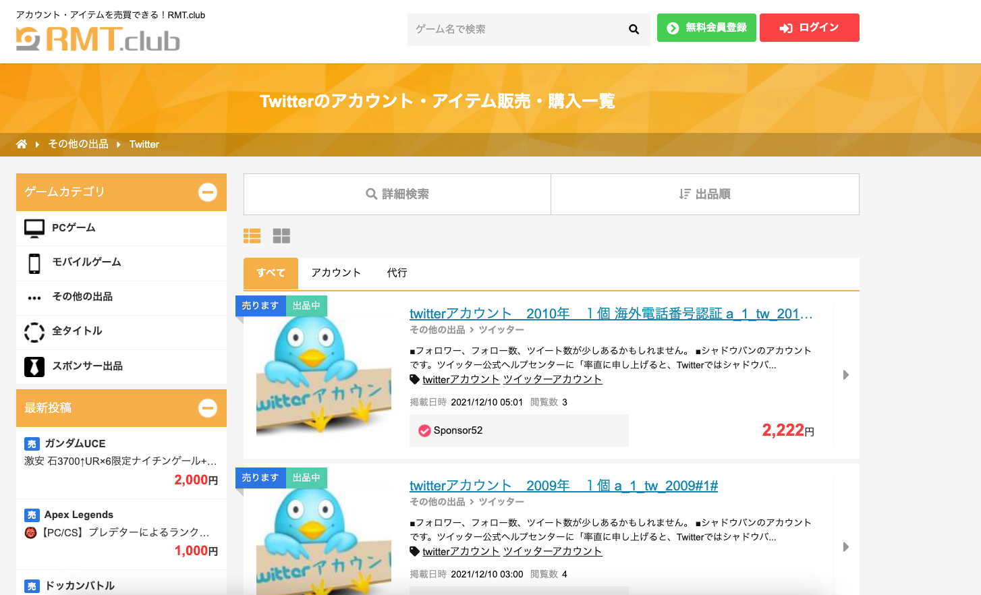
Task: Click the search magnifier icon
Action: point(634,29)
